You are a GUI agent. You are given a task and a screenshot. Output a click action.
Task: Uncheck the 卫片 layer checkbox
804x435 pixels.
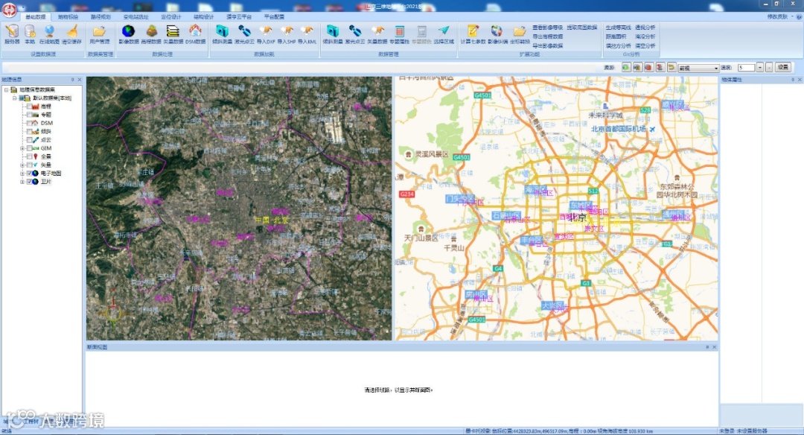click(x=29, y=182)
